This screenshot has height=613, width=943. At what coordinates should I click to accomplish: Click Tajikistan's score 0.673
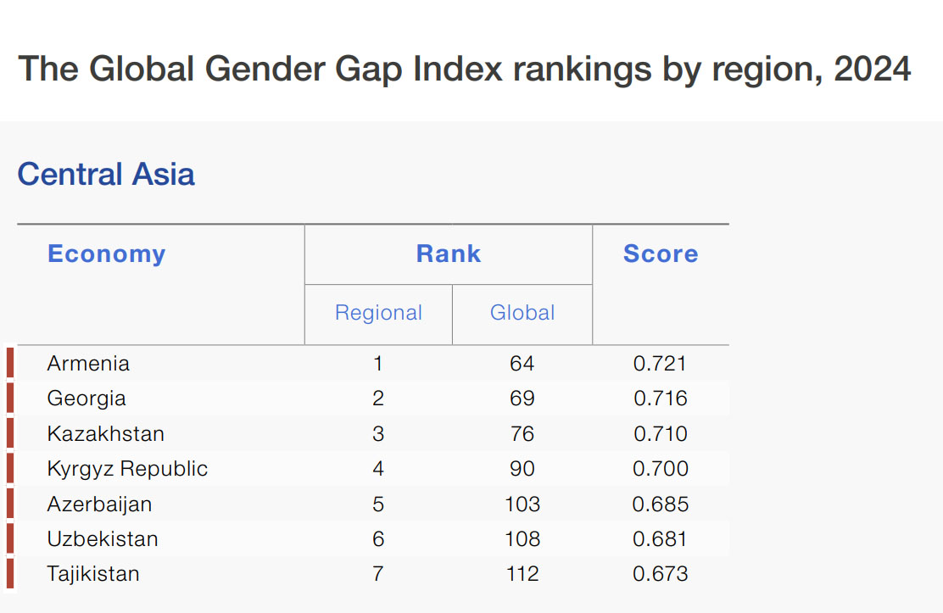660,574
